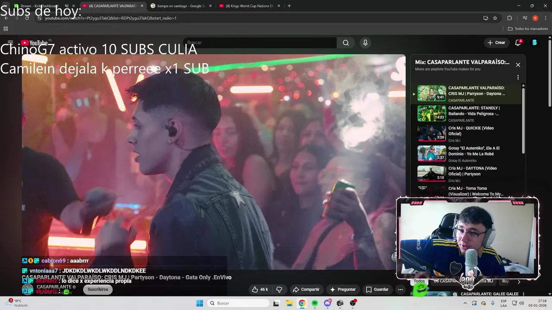Switch to Kings World Cup Nations tab
The width and height of the screenshot is (552, 310).
(250, 6)
